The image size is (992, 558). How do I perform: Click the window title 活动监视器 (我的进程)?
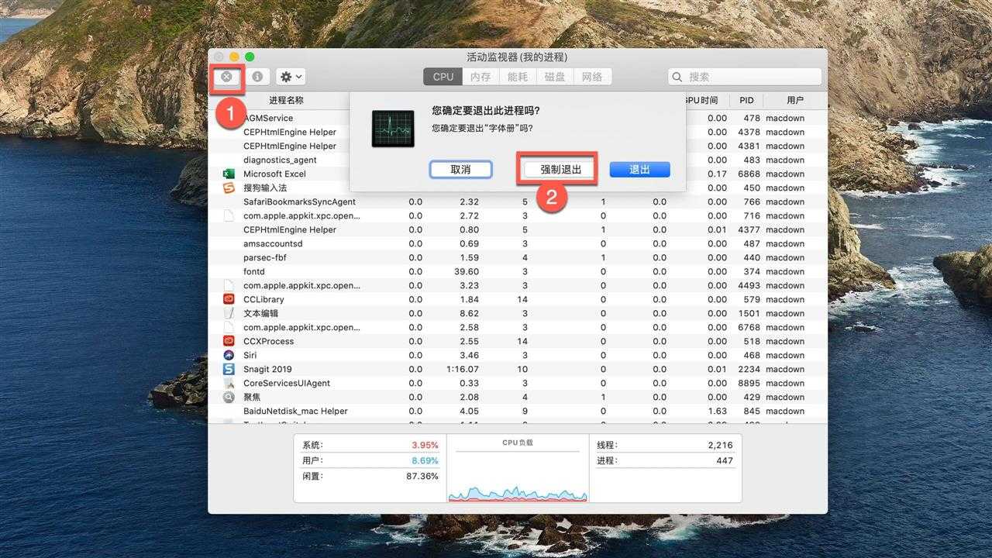click(517, 57)
